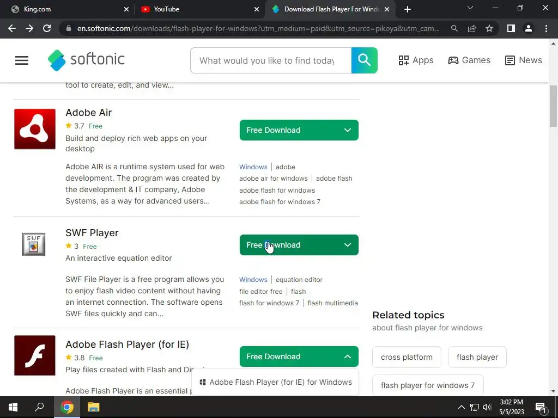Click the 'equation editor' tag

pyautogui.click(x=299, y=280)
